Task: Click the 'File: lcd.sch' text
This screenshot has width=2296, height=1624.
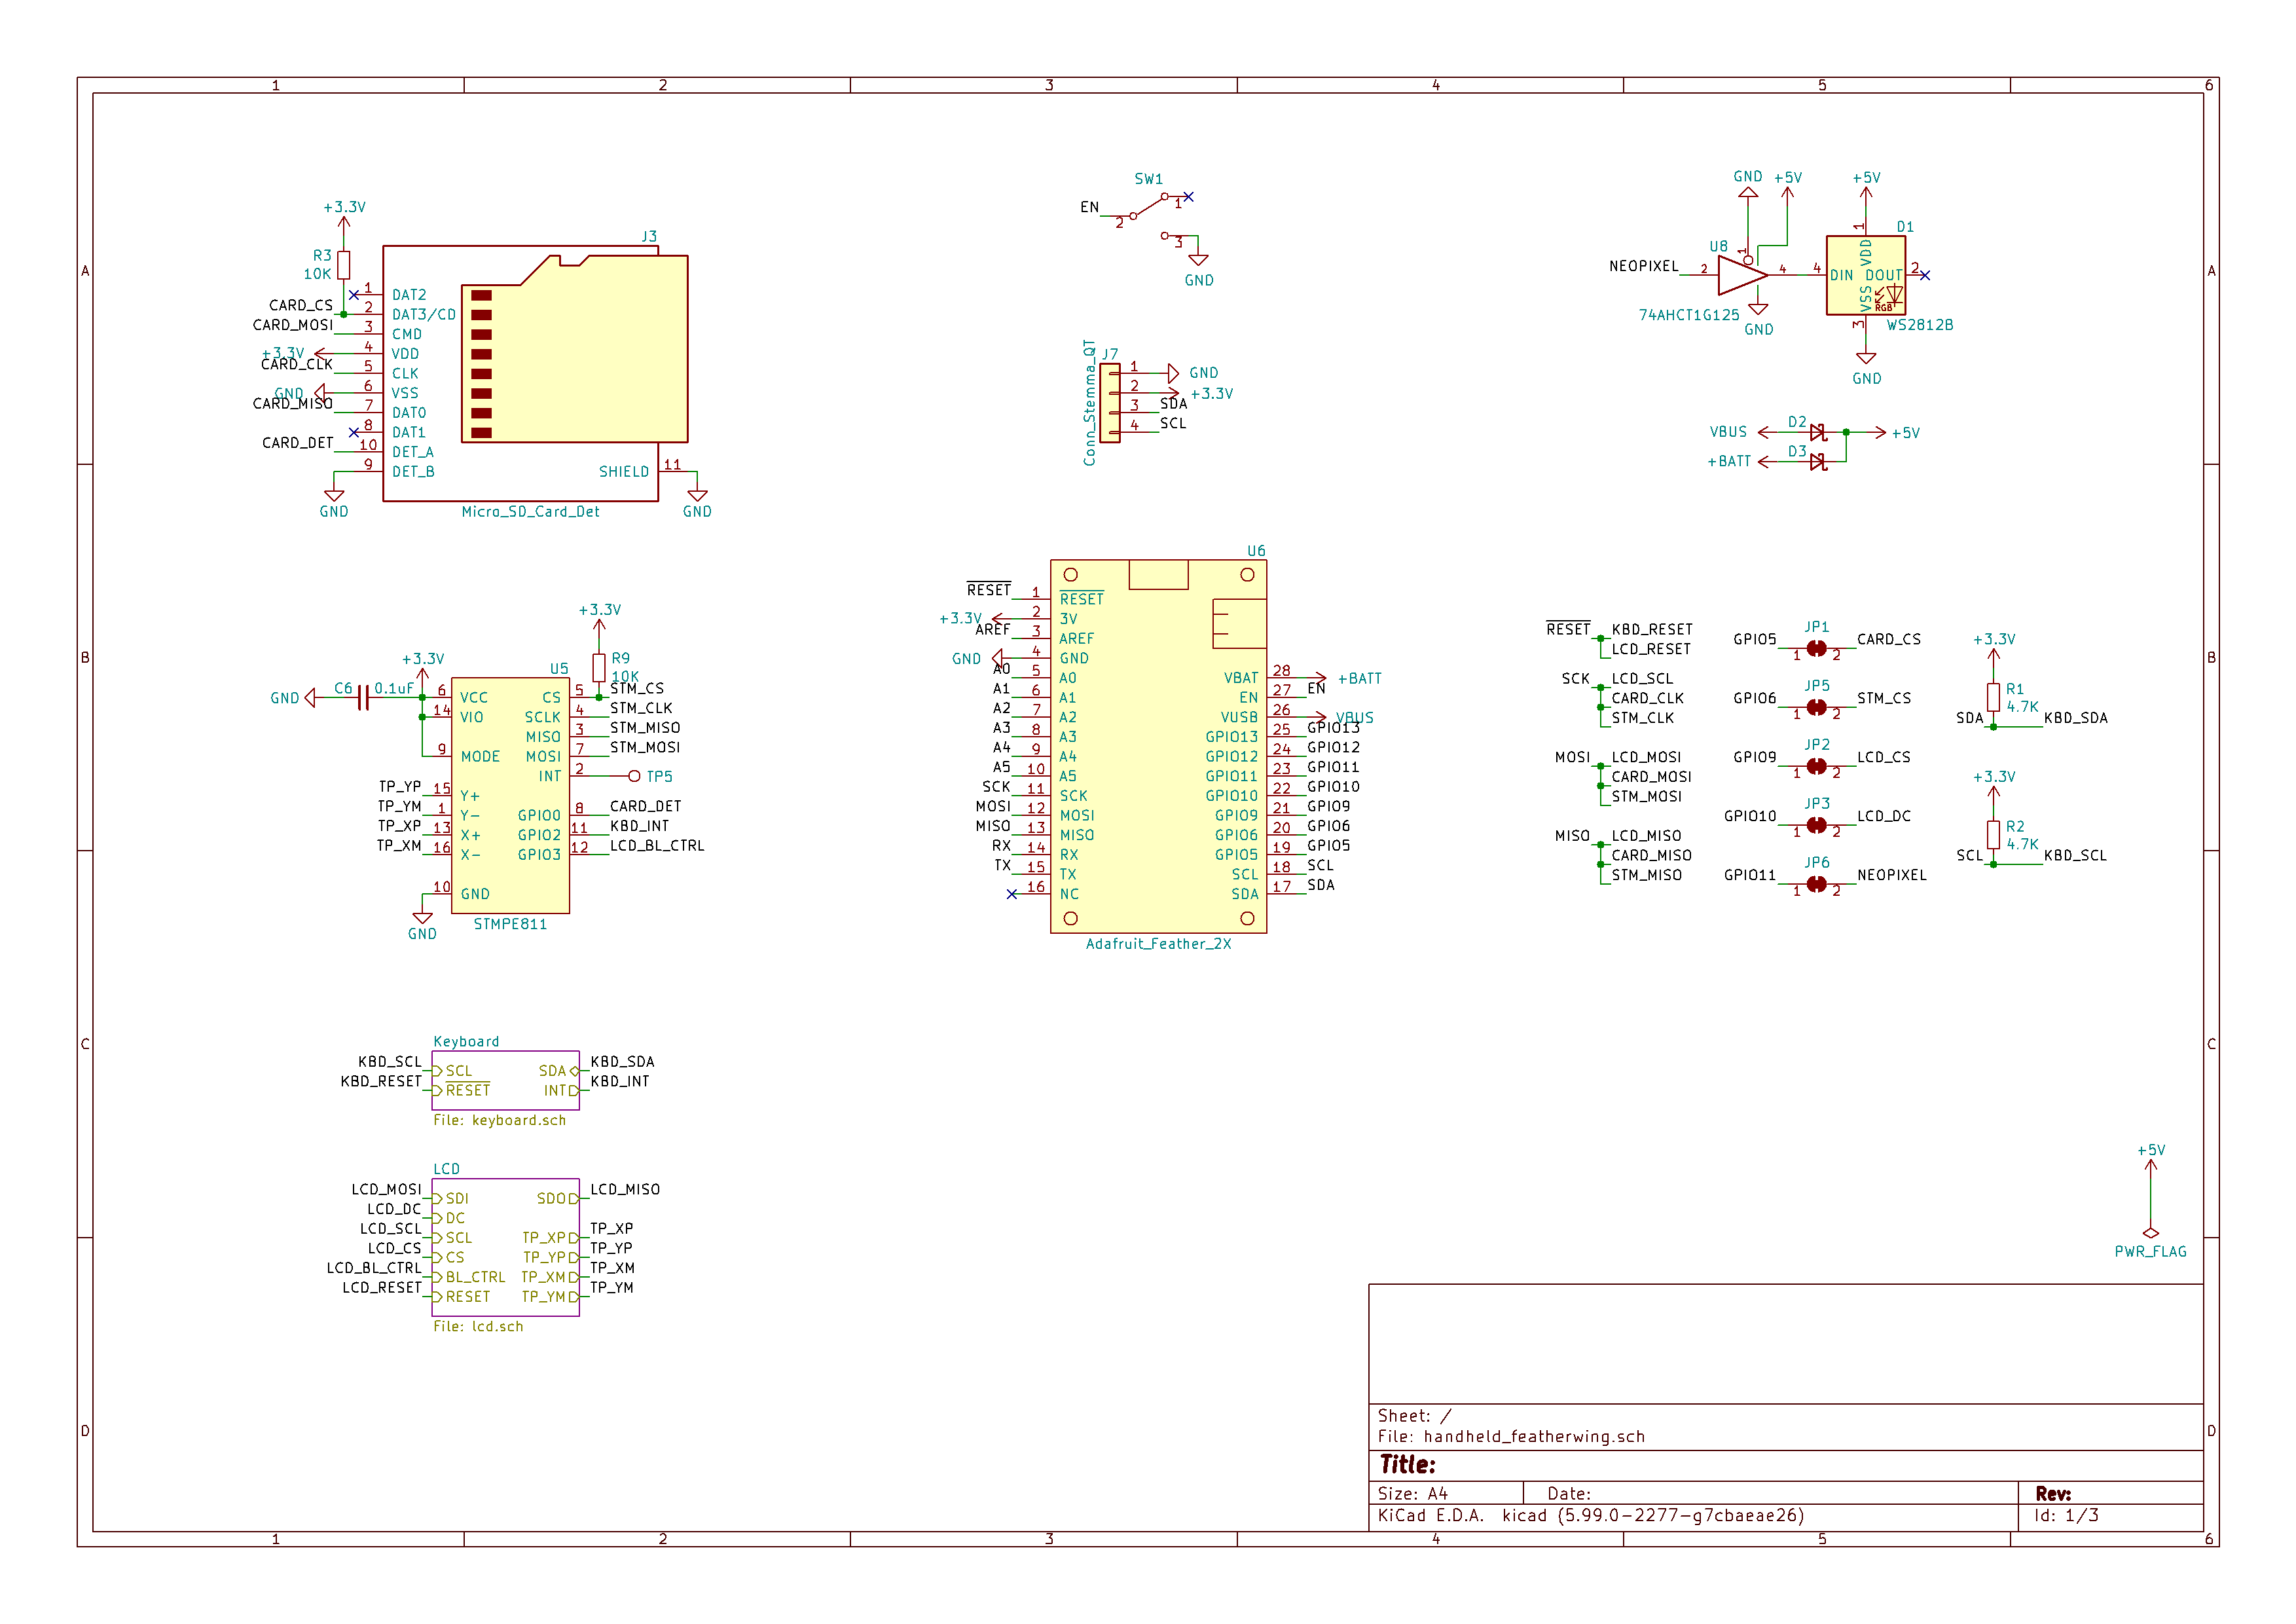Action: pos(478,1326)
